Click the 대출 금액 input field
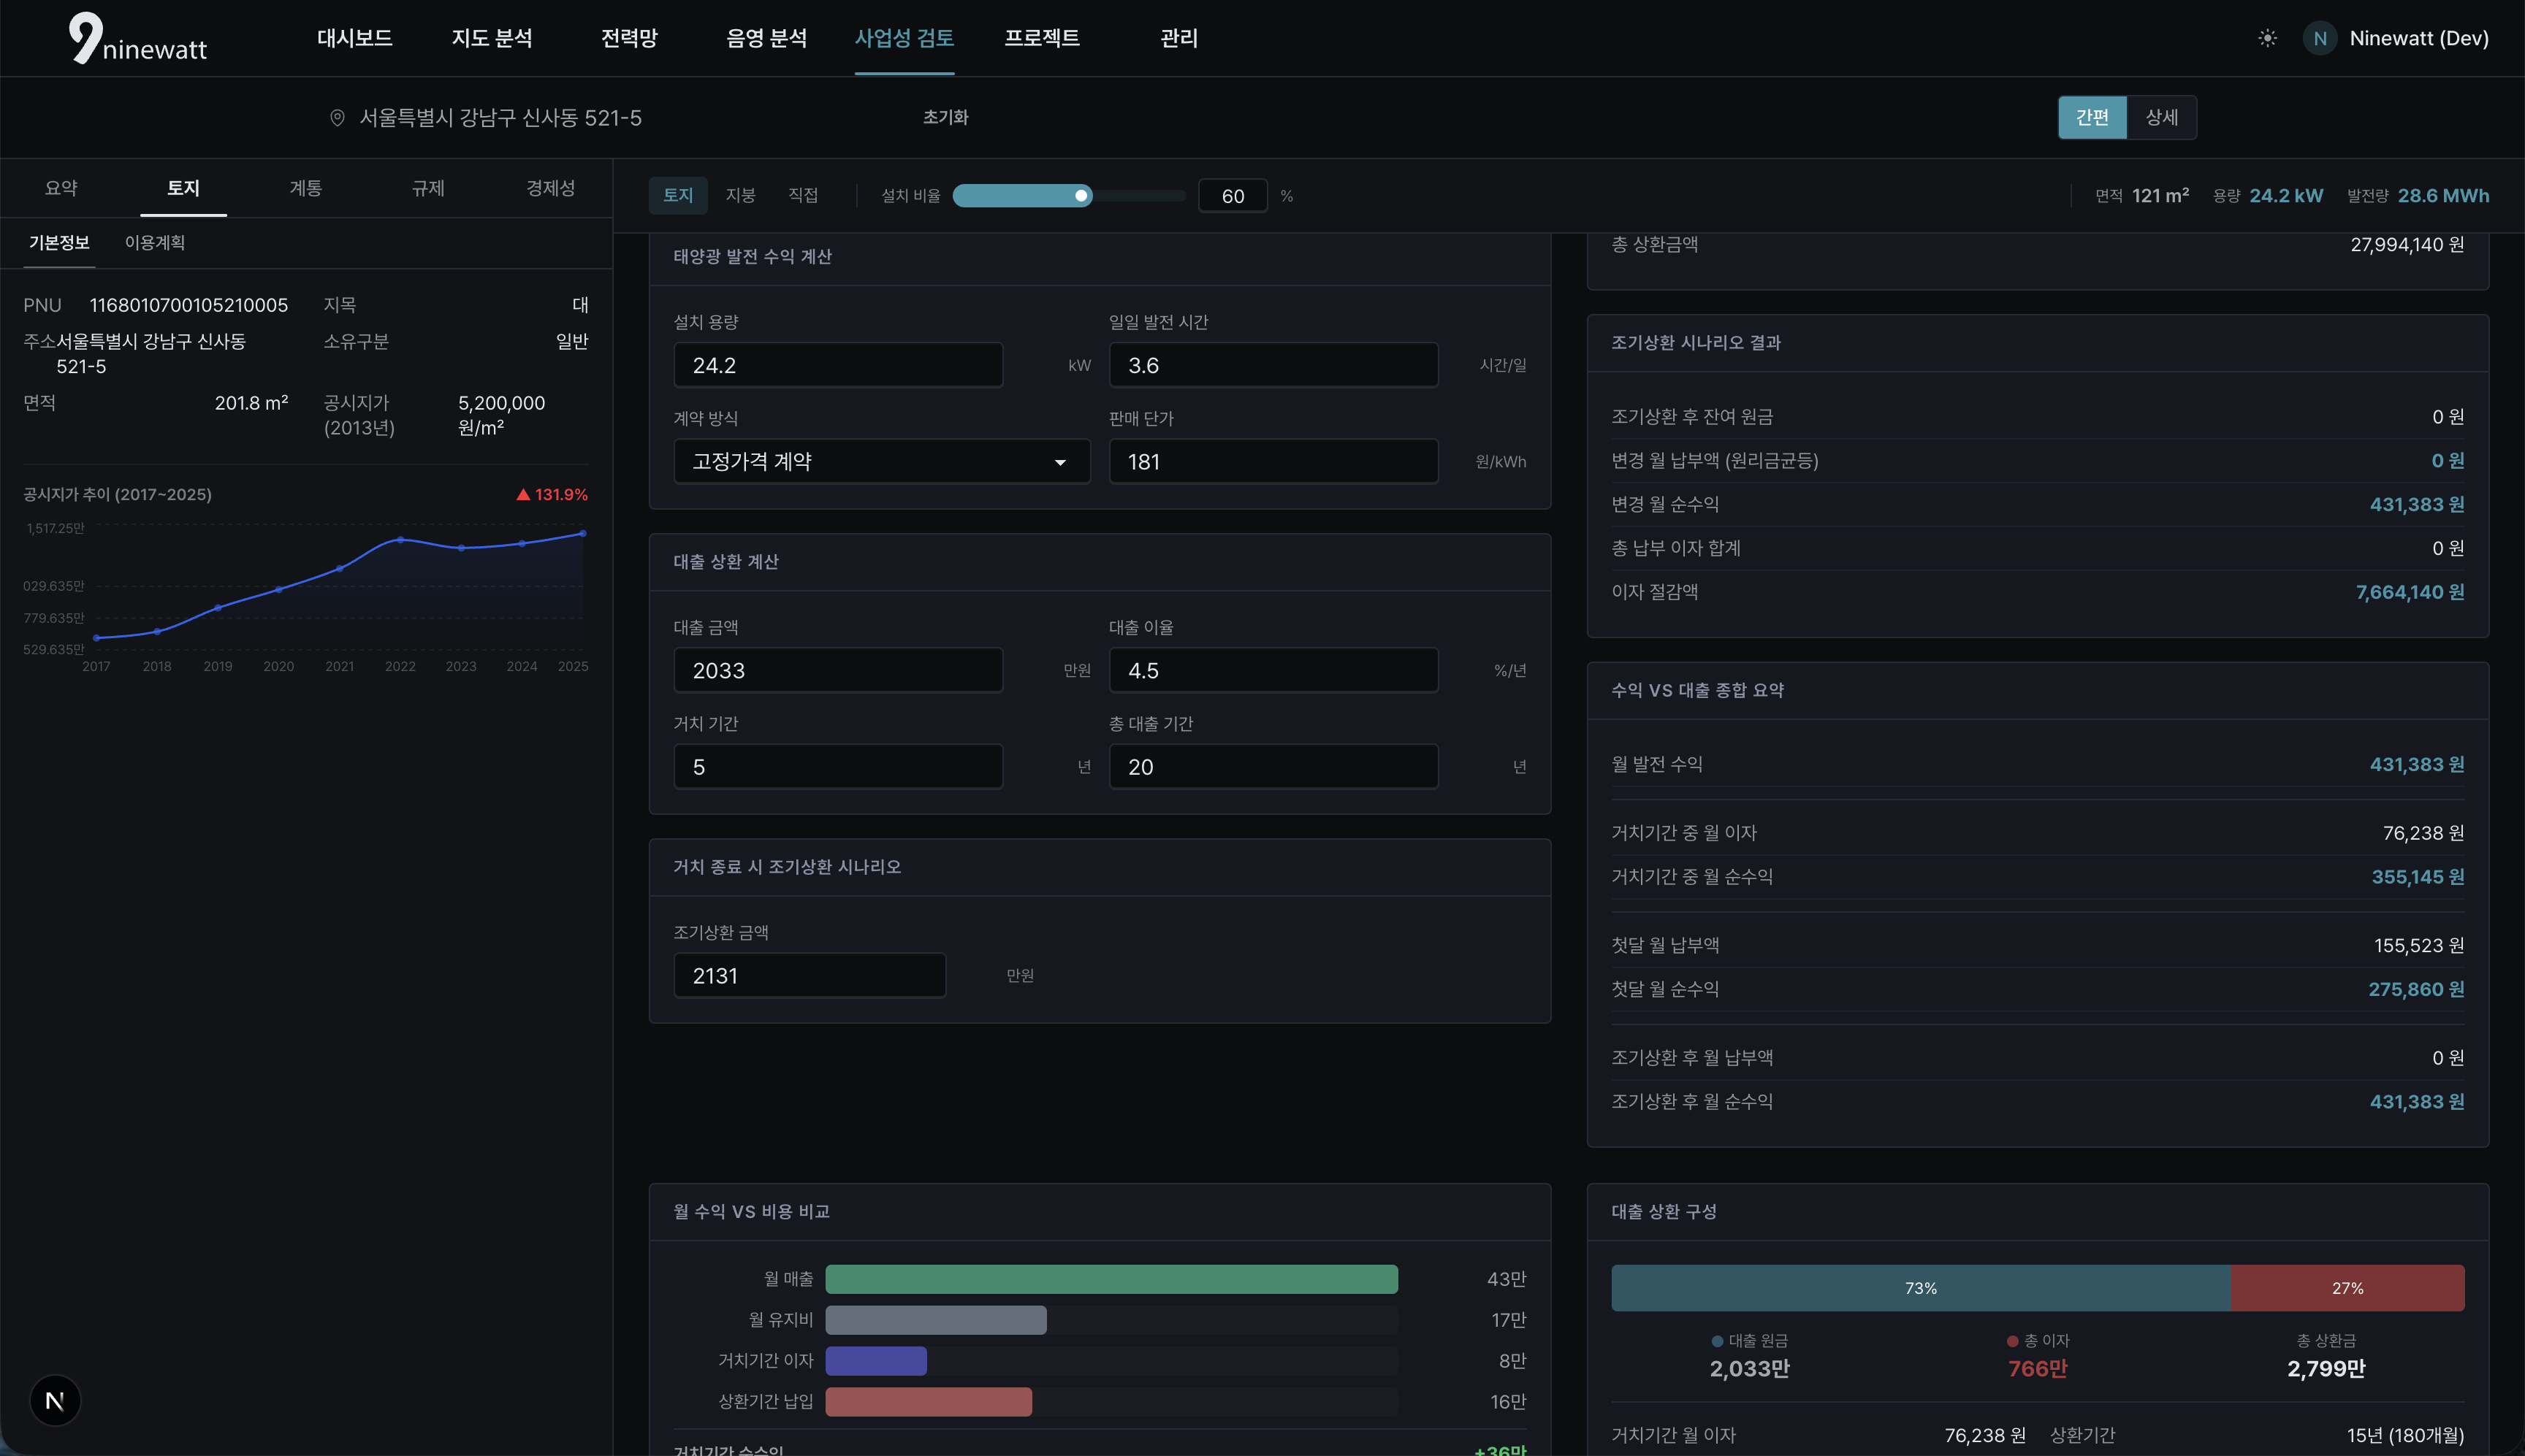The height and width of the screenshot is (1456, 2525). click(837, 670)
